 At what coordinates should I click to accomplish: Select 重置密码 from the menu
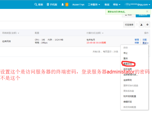(x=127, y=64)
